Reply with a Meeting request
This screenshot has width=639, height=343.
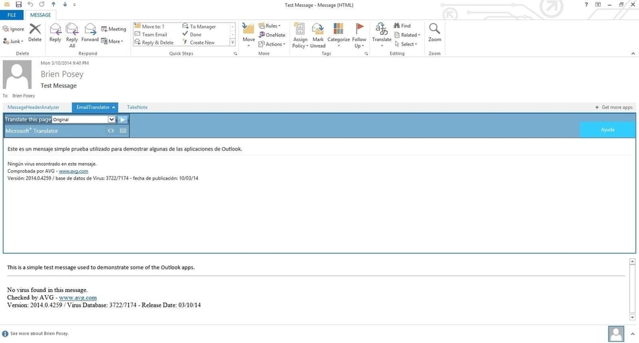(x=114, y=29)
